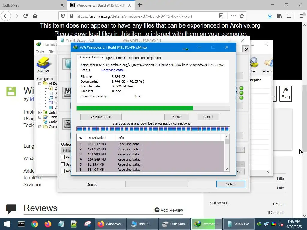Image resolution: width=307 pixels, height=230 pixels.
Task: Click the tracking protection shield icon
Action: click(x=63, y=16)
